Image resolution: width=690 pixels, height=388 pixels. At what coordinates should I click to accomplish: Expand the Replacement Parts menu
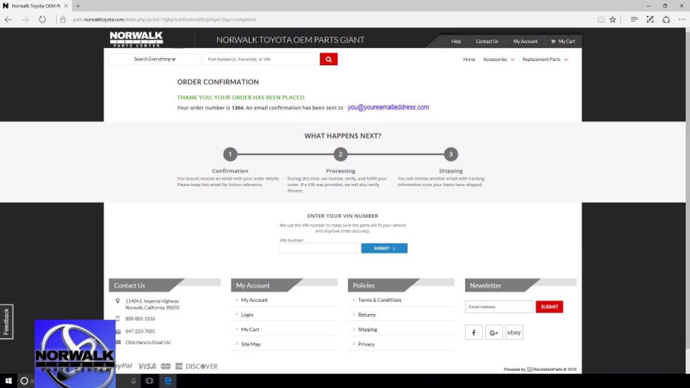tap(545, 59)
